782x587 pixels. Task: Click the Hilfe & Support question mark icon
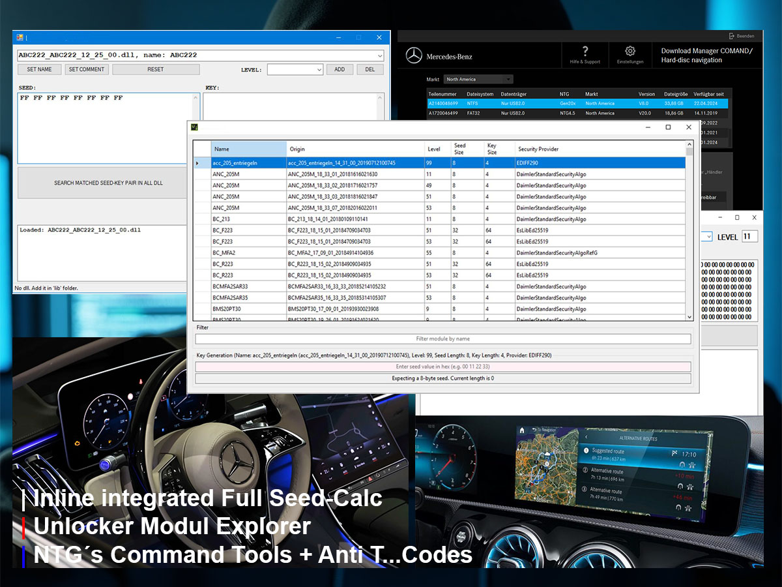point(585,51)
